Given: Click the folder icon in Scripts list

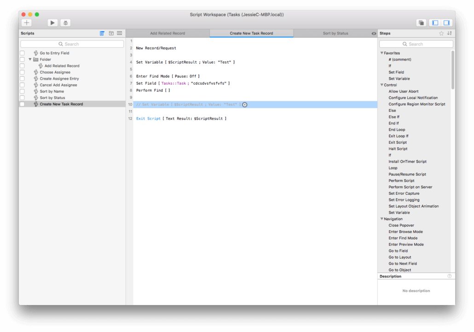Looking at the screenshot, I should [36, 59].
